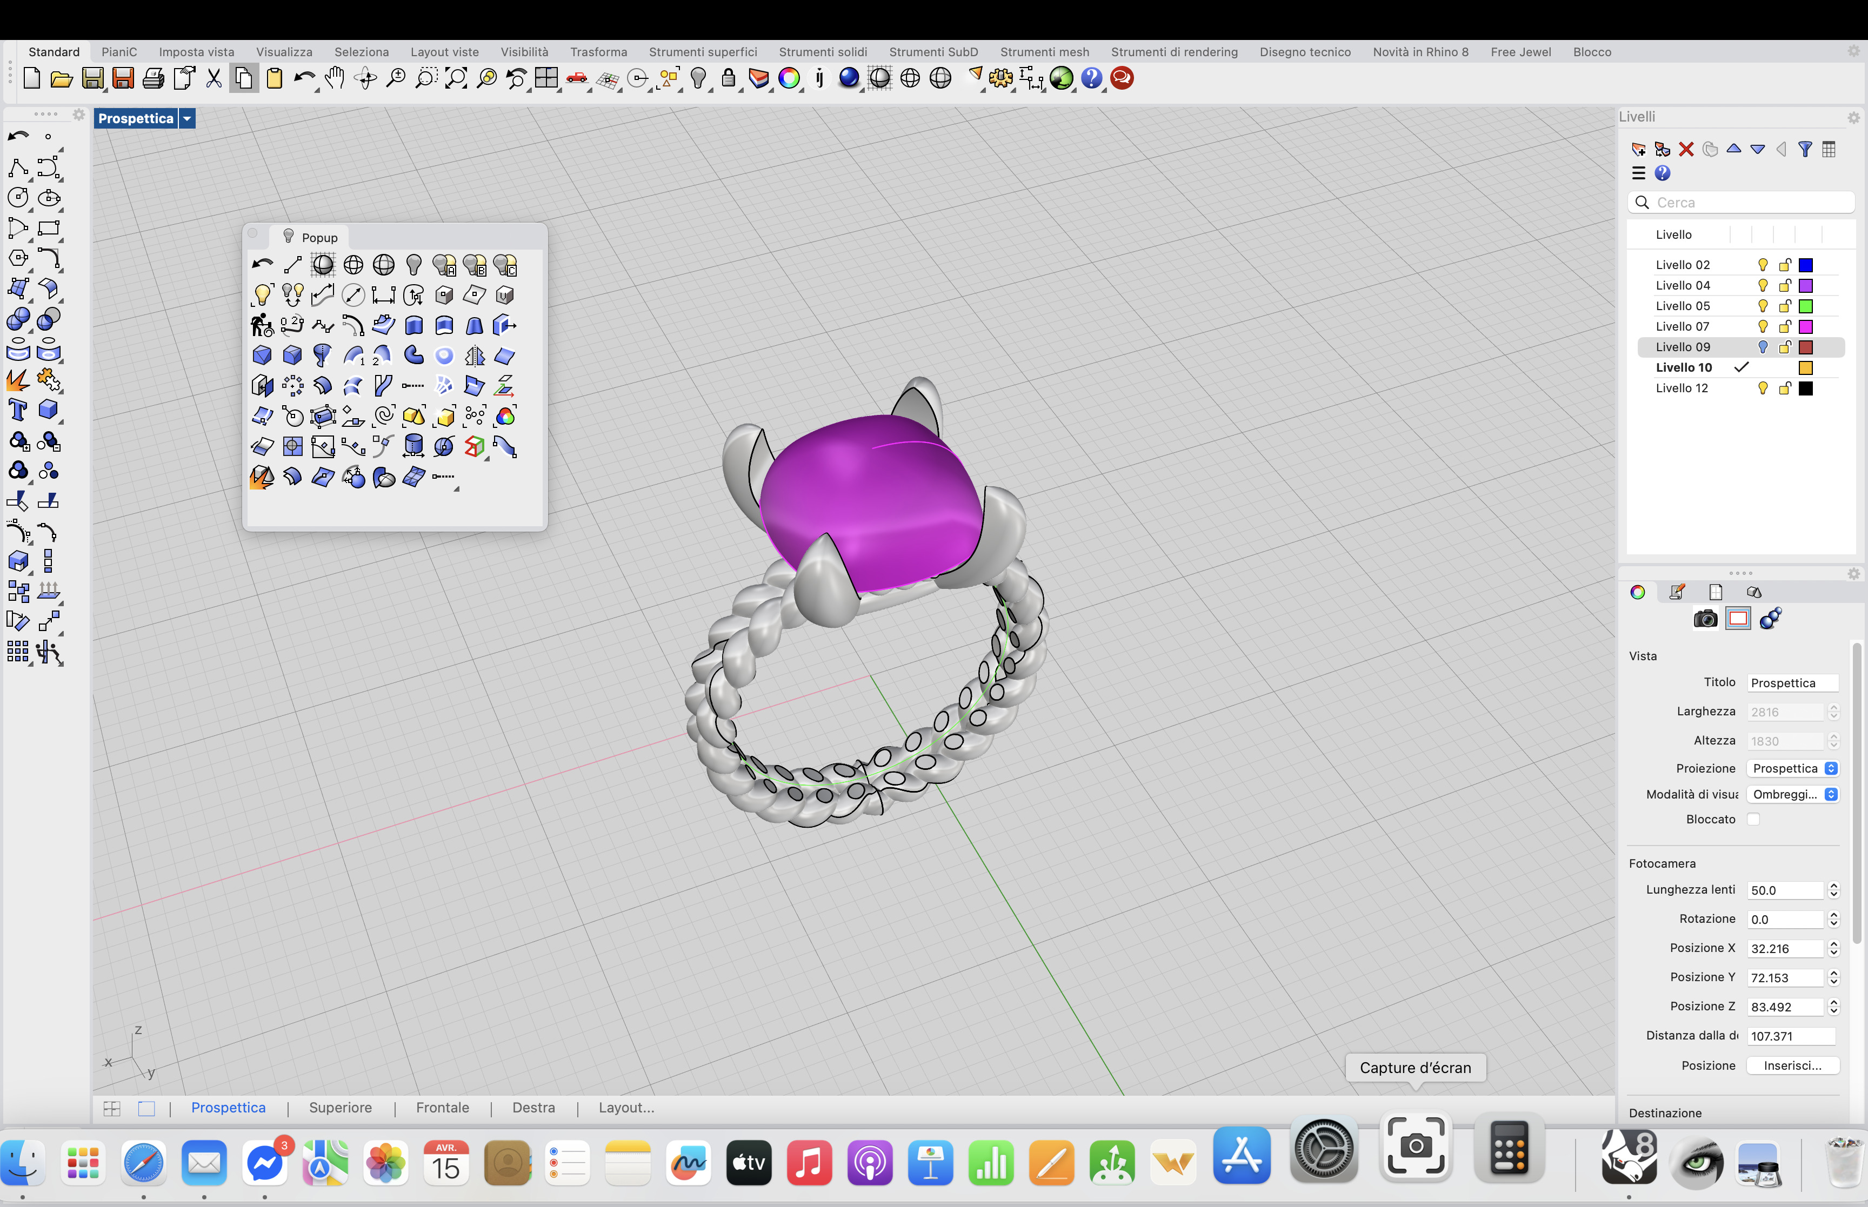This screenshot has width=1868, height=1207.
Task: Click the layer filter funnel icon
Action: coord(1805,149)
